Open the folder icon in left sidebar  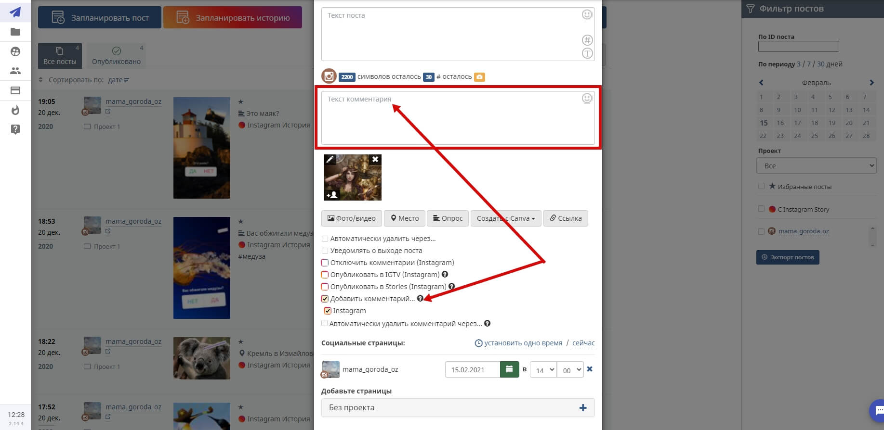point(15,32)
